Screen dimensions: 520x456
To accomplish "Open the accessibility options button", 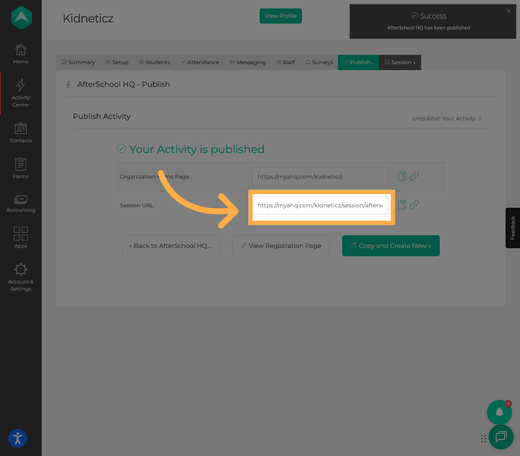I will (x=18, y=438).
